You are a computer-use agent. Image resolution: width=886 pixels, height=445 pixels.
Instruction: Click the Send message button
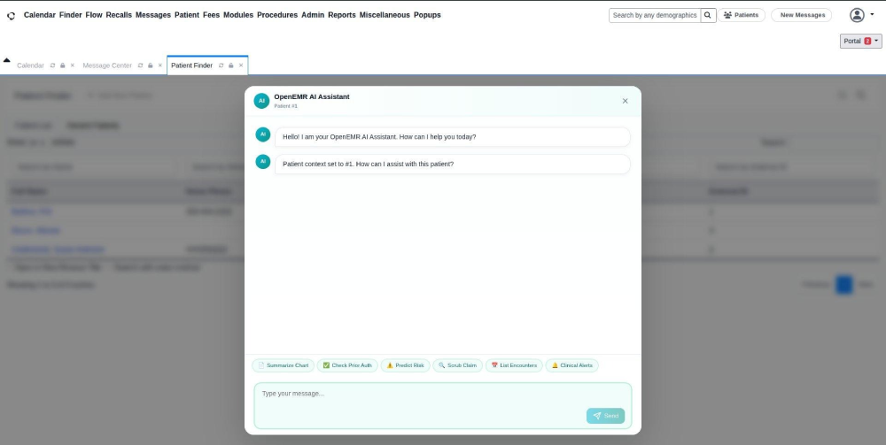point(606,416)
